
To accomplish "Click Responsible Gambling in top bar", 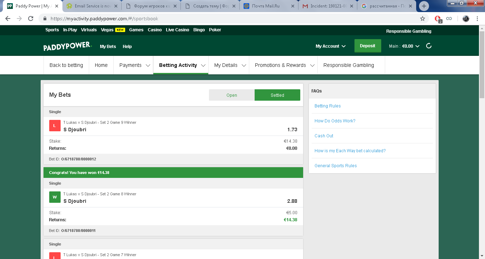I will coord(409,31).
